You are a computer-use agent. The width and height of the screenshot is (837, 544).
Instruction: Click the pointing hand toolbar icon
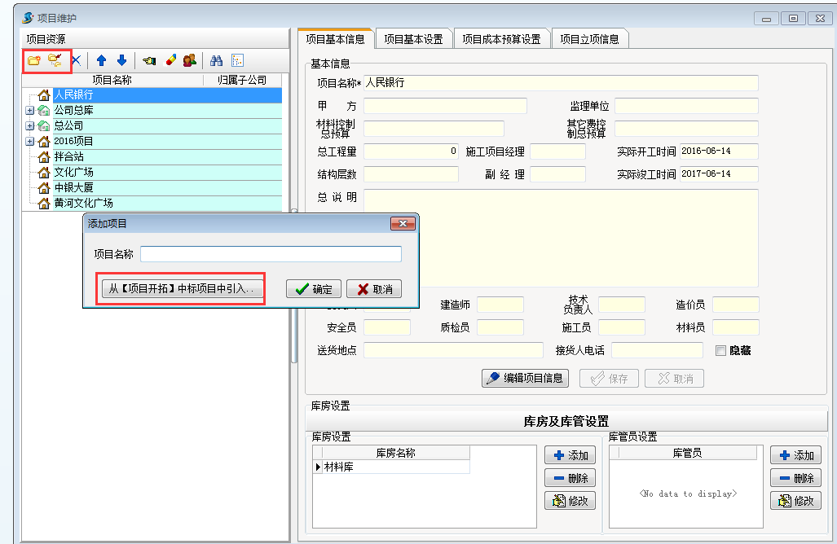pos(149,60)
